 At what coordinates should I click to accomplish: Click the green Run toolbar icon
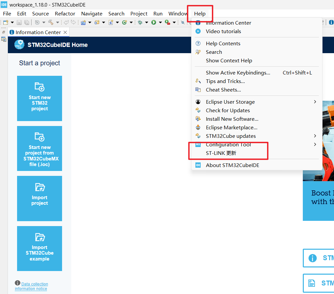tap(154, 22)
